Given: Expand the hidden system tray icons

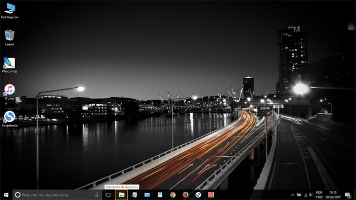Looking at the screenshot, I should click(x=293, y=195).
